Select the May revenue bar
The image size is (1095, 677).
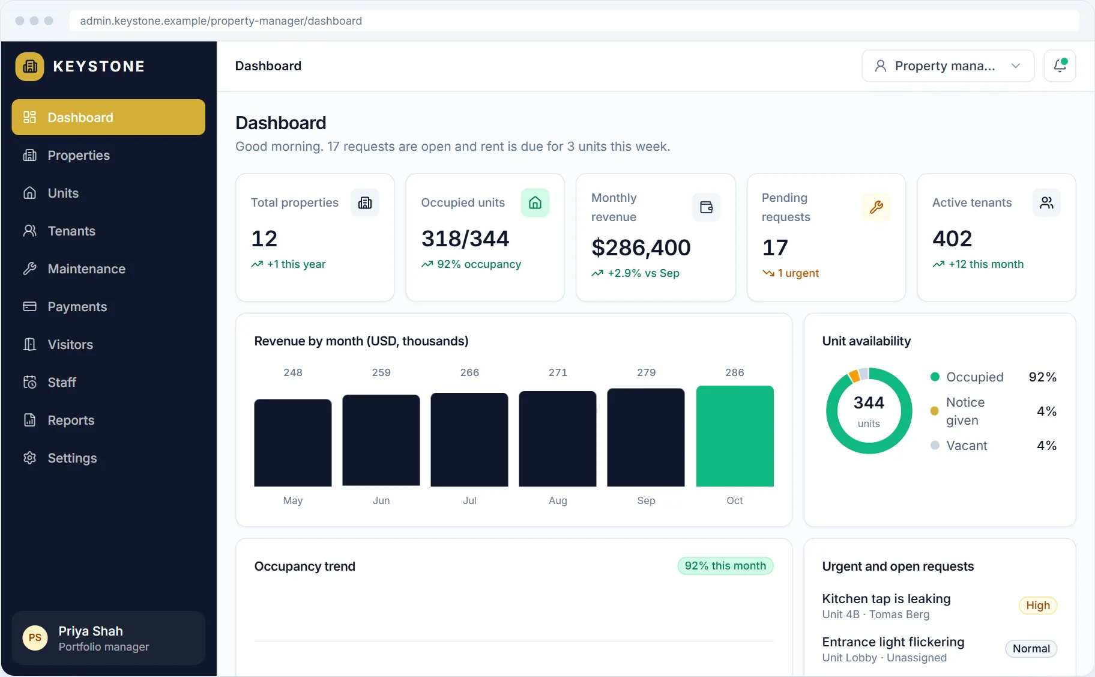293,443
